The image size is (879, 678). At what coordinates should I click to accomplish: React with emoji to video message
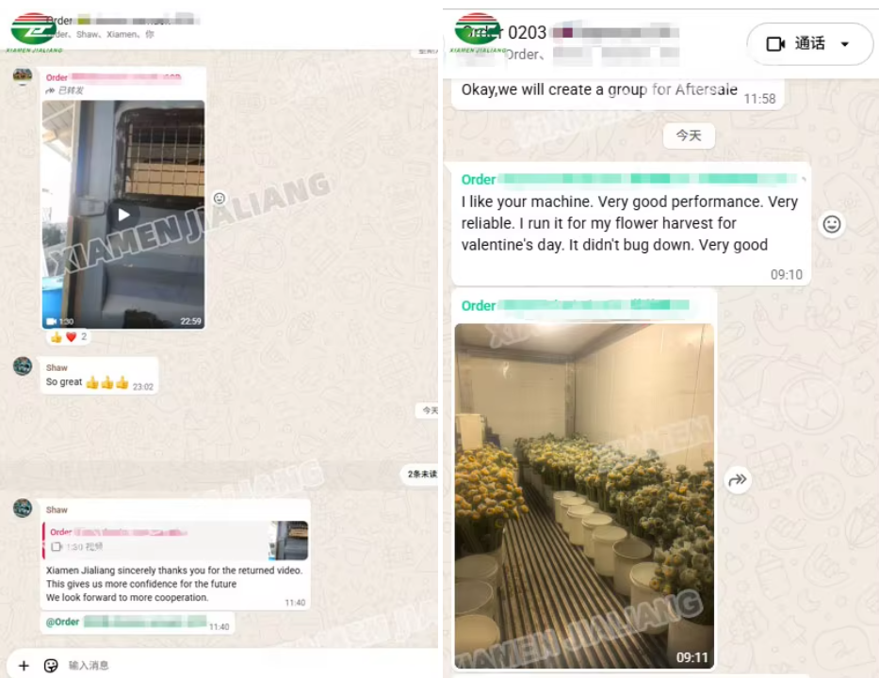click(x=220, y=198)
